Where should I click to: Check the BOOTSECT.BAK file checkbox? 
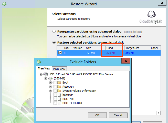(55, 103)
